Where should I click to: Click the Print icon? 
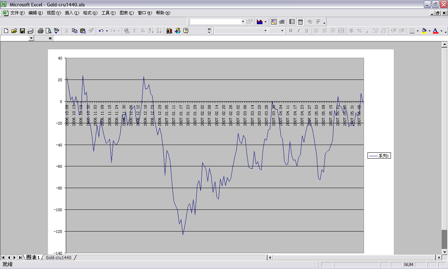point(40,31)
